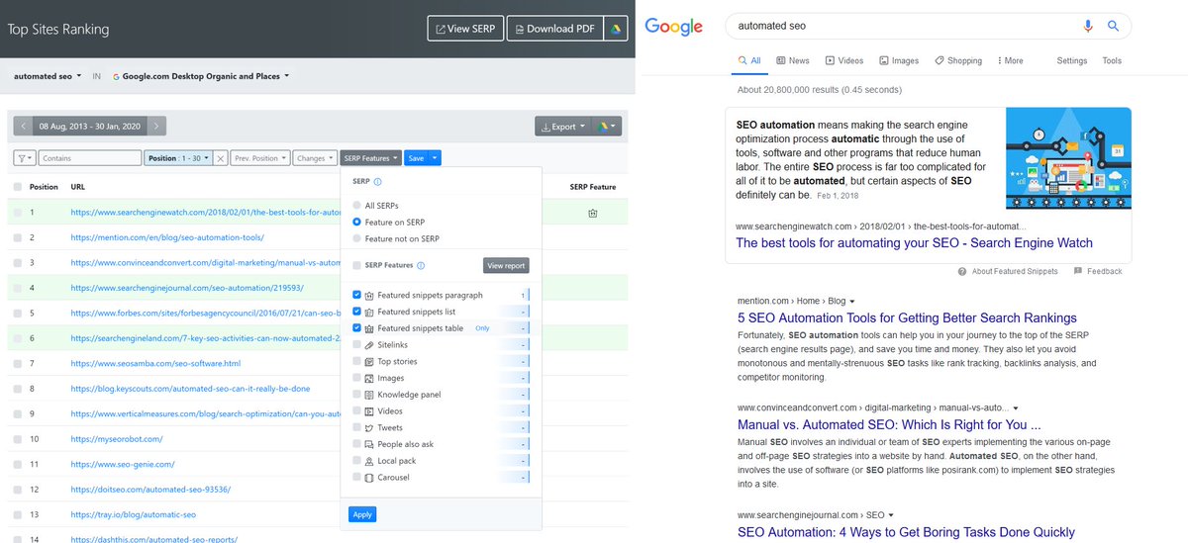Click the Tweets bird icon

point(369,427)
